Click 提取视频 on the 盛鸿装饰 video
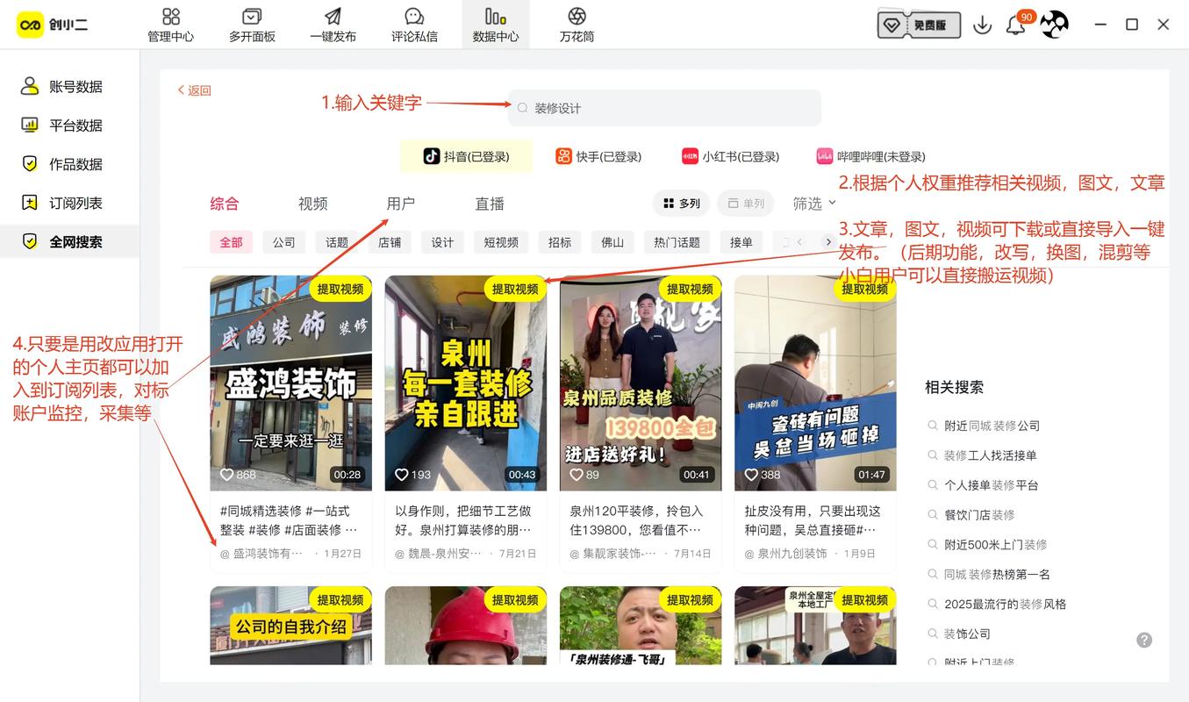The image size is (1189, 702). (x=340, y=289)
